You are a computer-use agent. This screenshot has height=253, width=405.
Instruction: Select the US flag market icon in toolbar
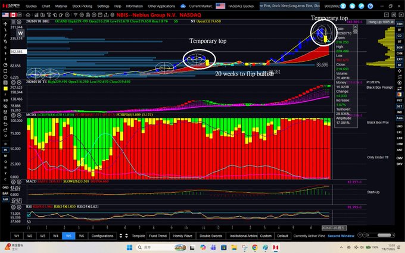click(x=5, y=15)
